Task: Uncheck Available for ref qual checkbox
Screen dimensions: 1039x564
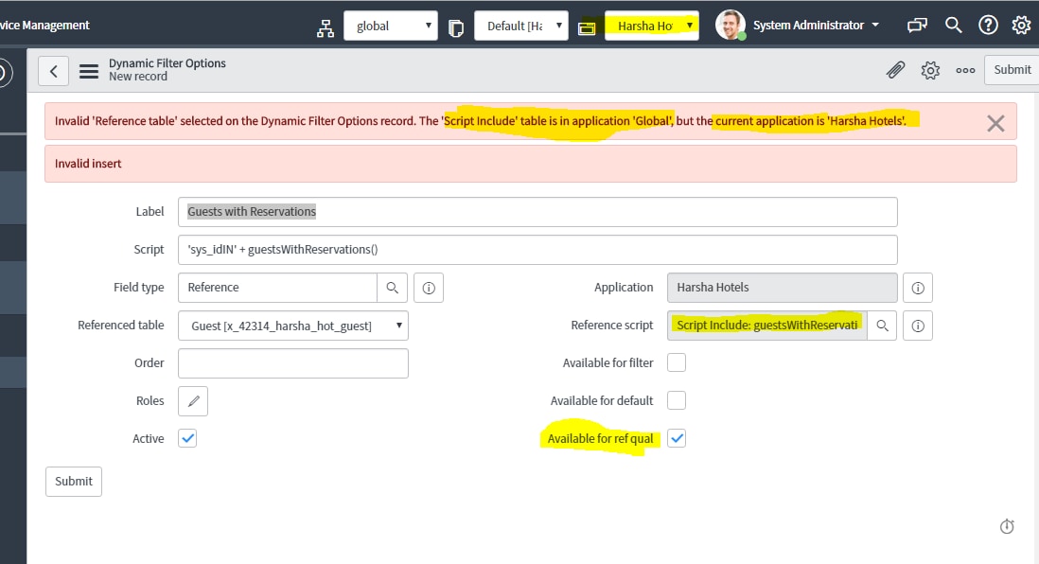Action: pos(677,438)
